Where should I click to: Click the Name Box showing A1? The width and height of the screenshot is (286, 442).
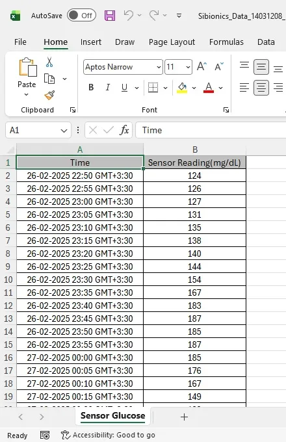coord(32,130)
